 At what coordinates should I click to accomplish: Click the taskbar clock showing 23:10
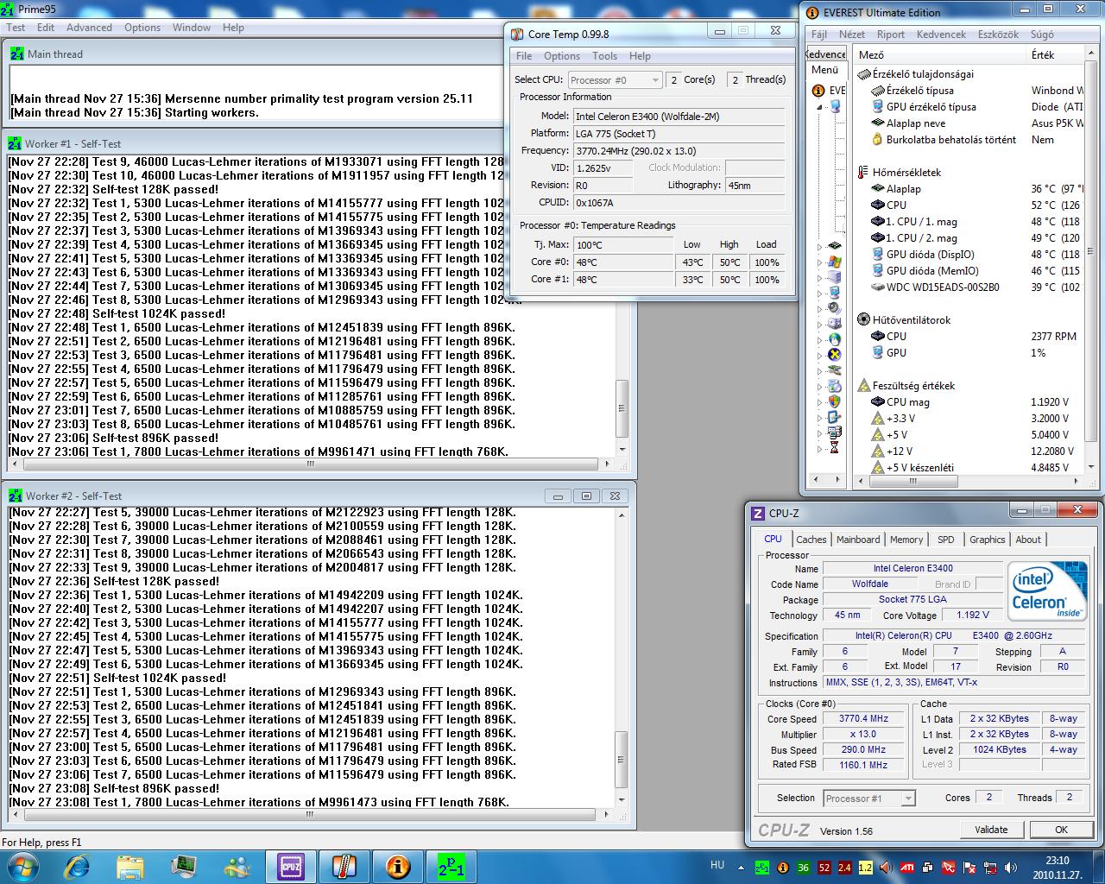[x=1057, y=867]
